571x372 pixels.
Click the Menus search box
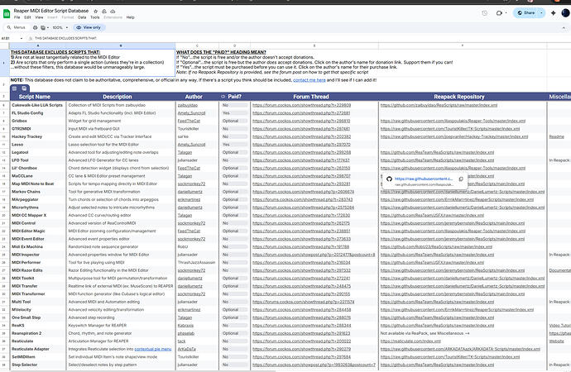17,27
